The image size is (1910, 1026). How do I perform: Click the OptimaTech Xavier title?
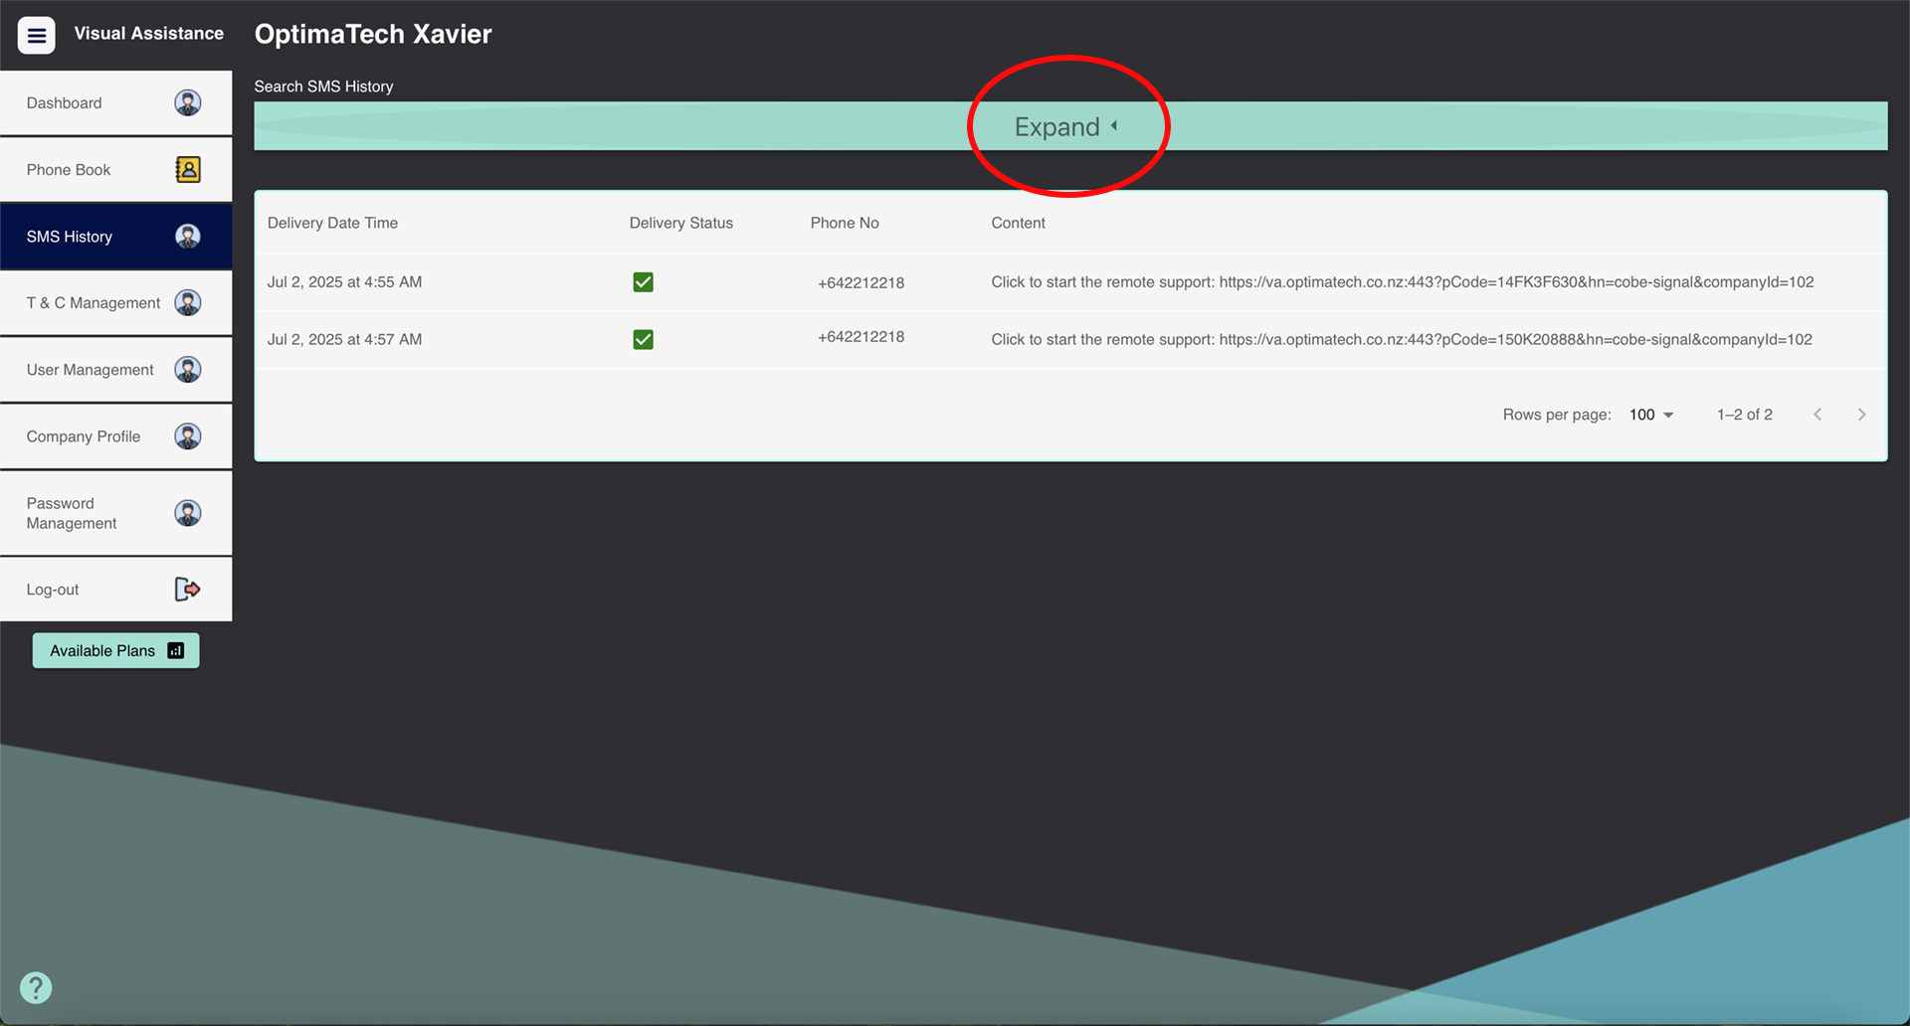pos(373,34)
